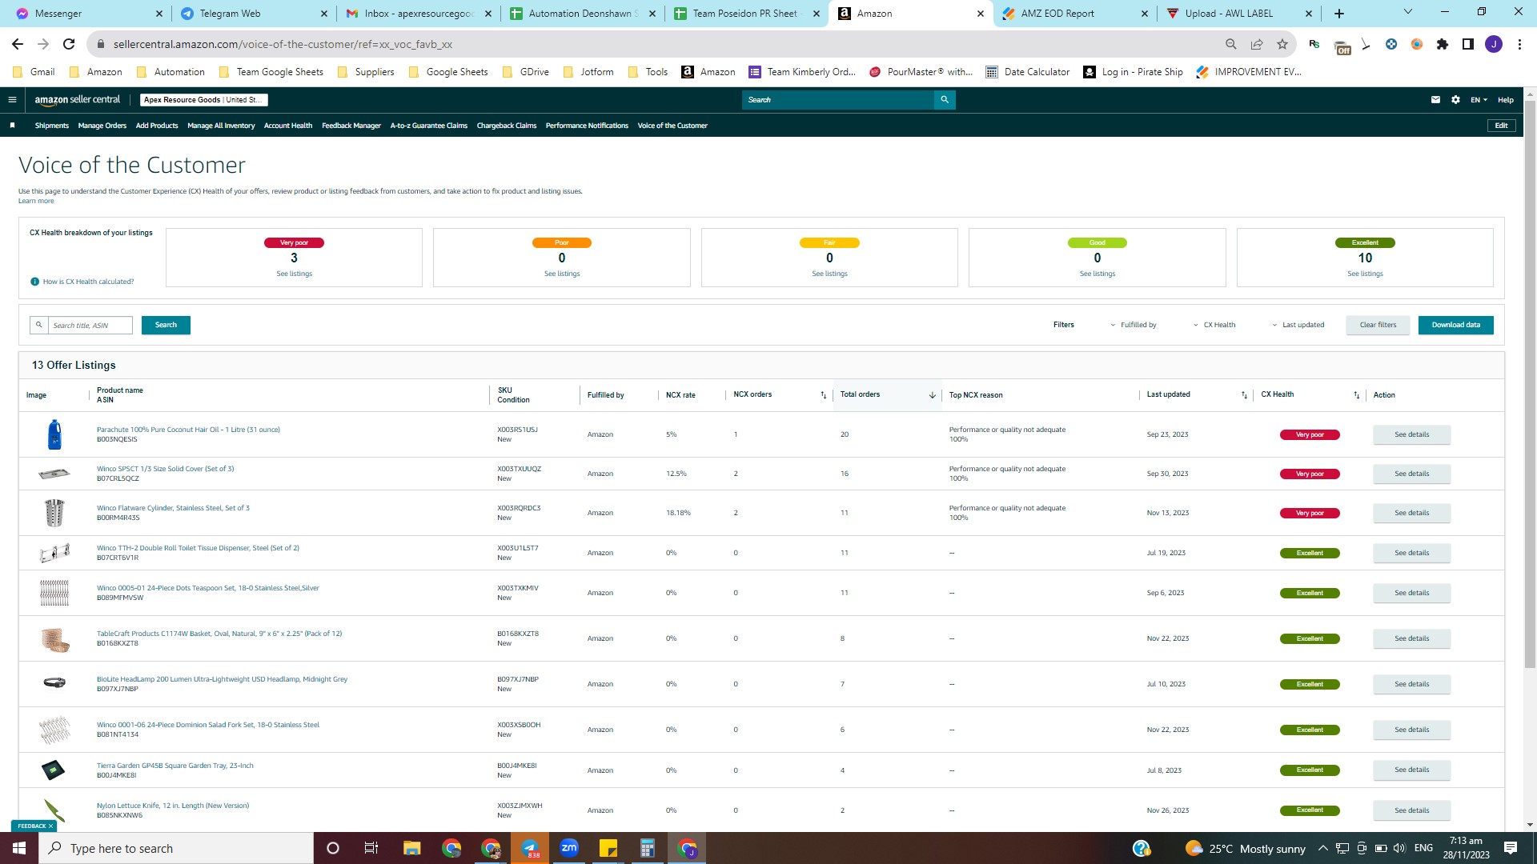
Task: Click the Edit button in nav bar
Action: point(1502,126)
